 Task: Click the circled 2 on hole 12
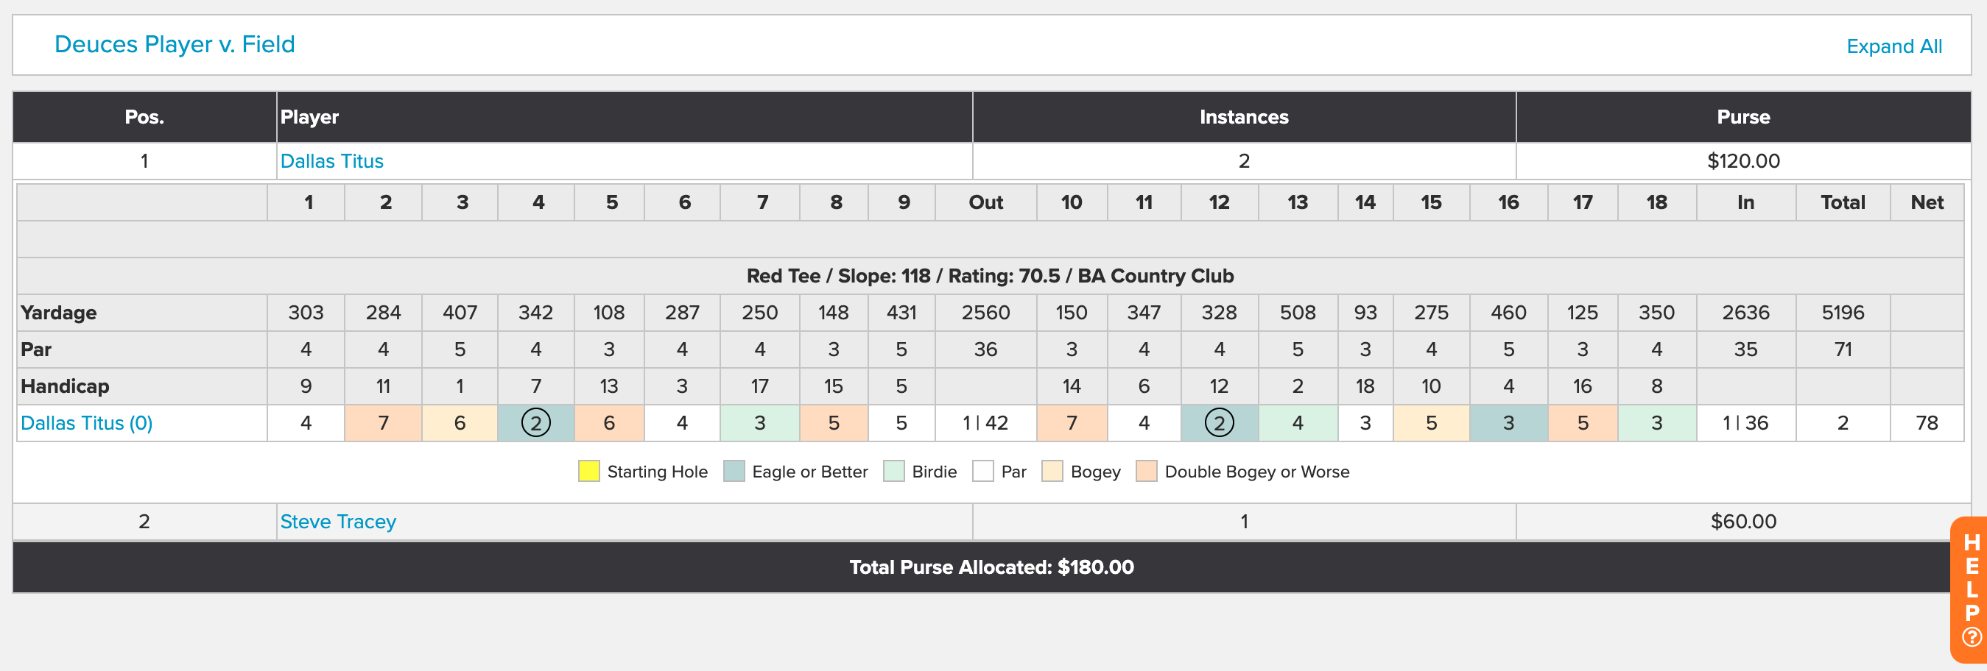[x=1219, y=423]
